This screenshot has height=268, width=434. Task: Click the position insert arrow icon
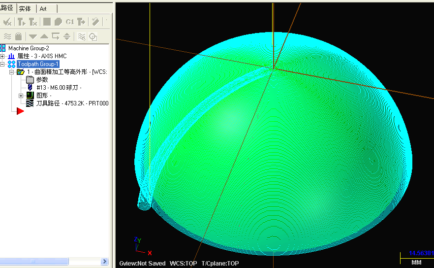coord(56,36)
